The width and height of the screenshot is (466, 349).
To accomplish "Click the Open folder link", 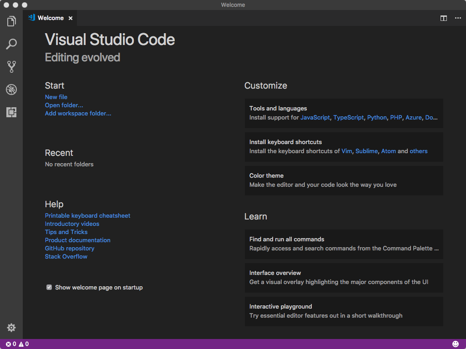I will point(64,105).
